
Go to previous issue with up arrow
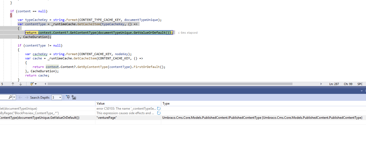click(x=13, y=84)
